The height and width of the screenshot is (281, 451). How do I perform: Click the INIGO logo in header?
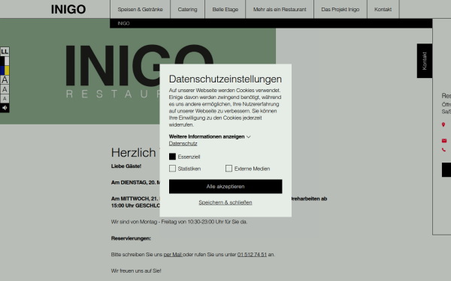(68, 9)
